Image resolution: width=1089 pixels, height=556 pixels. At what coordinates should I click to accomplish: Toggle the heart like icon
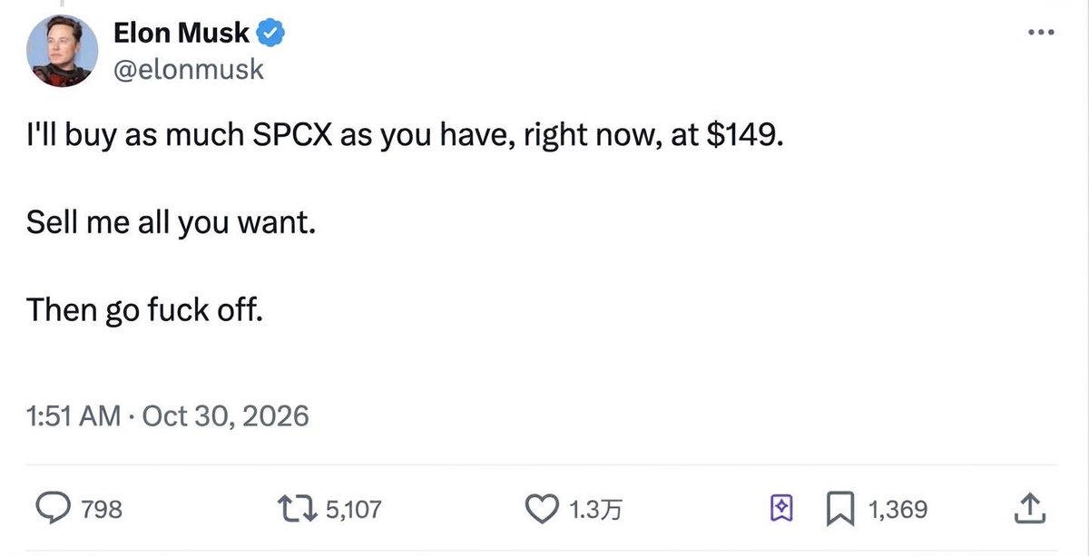click(543, 510)
